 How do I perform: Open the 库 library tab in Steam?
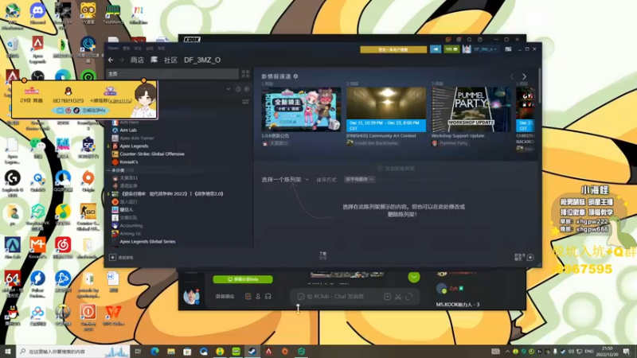[x=154, y=60]
